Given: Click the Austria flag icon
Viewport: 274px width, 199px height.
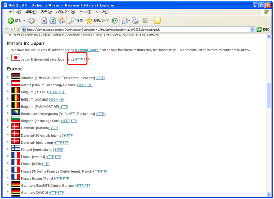Looking at the screenshot, I should click(16, 83).
